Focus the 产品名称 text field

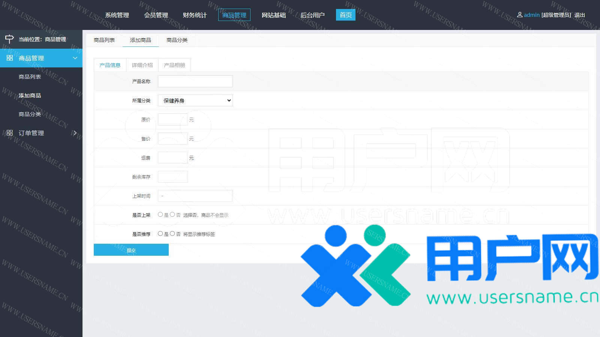pos(195,81)
